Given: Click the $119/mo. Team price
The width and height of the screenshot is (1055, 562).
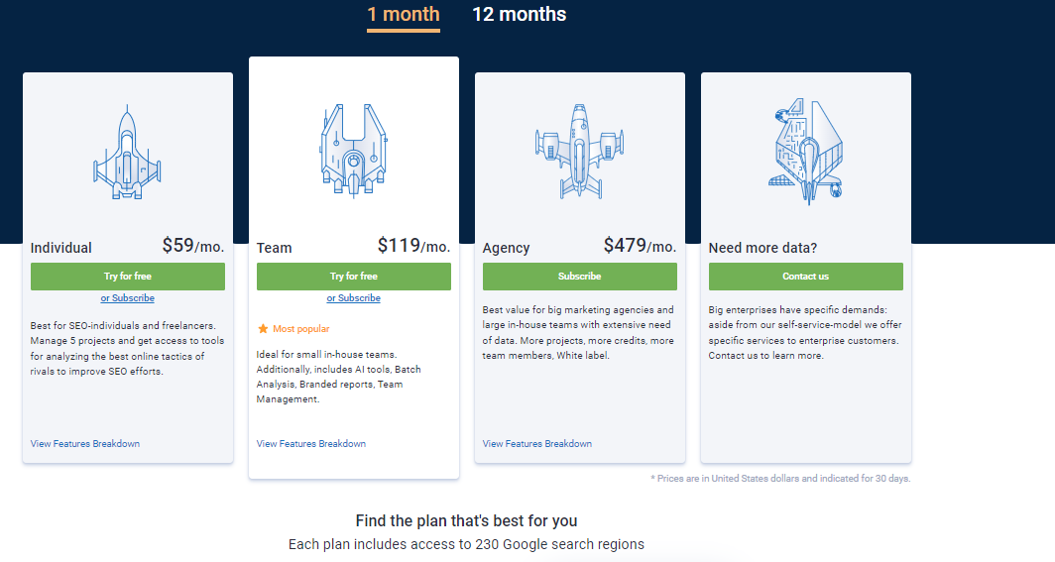Looking at the screenshot, I should tap(413, 246).
